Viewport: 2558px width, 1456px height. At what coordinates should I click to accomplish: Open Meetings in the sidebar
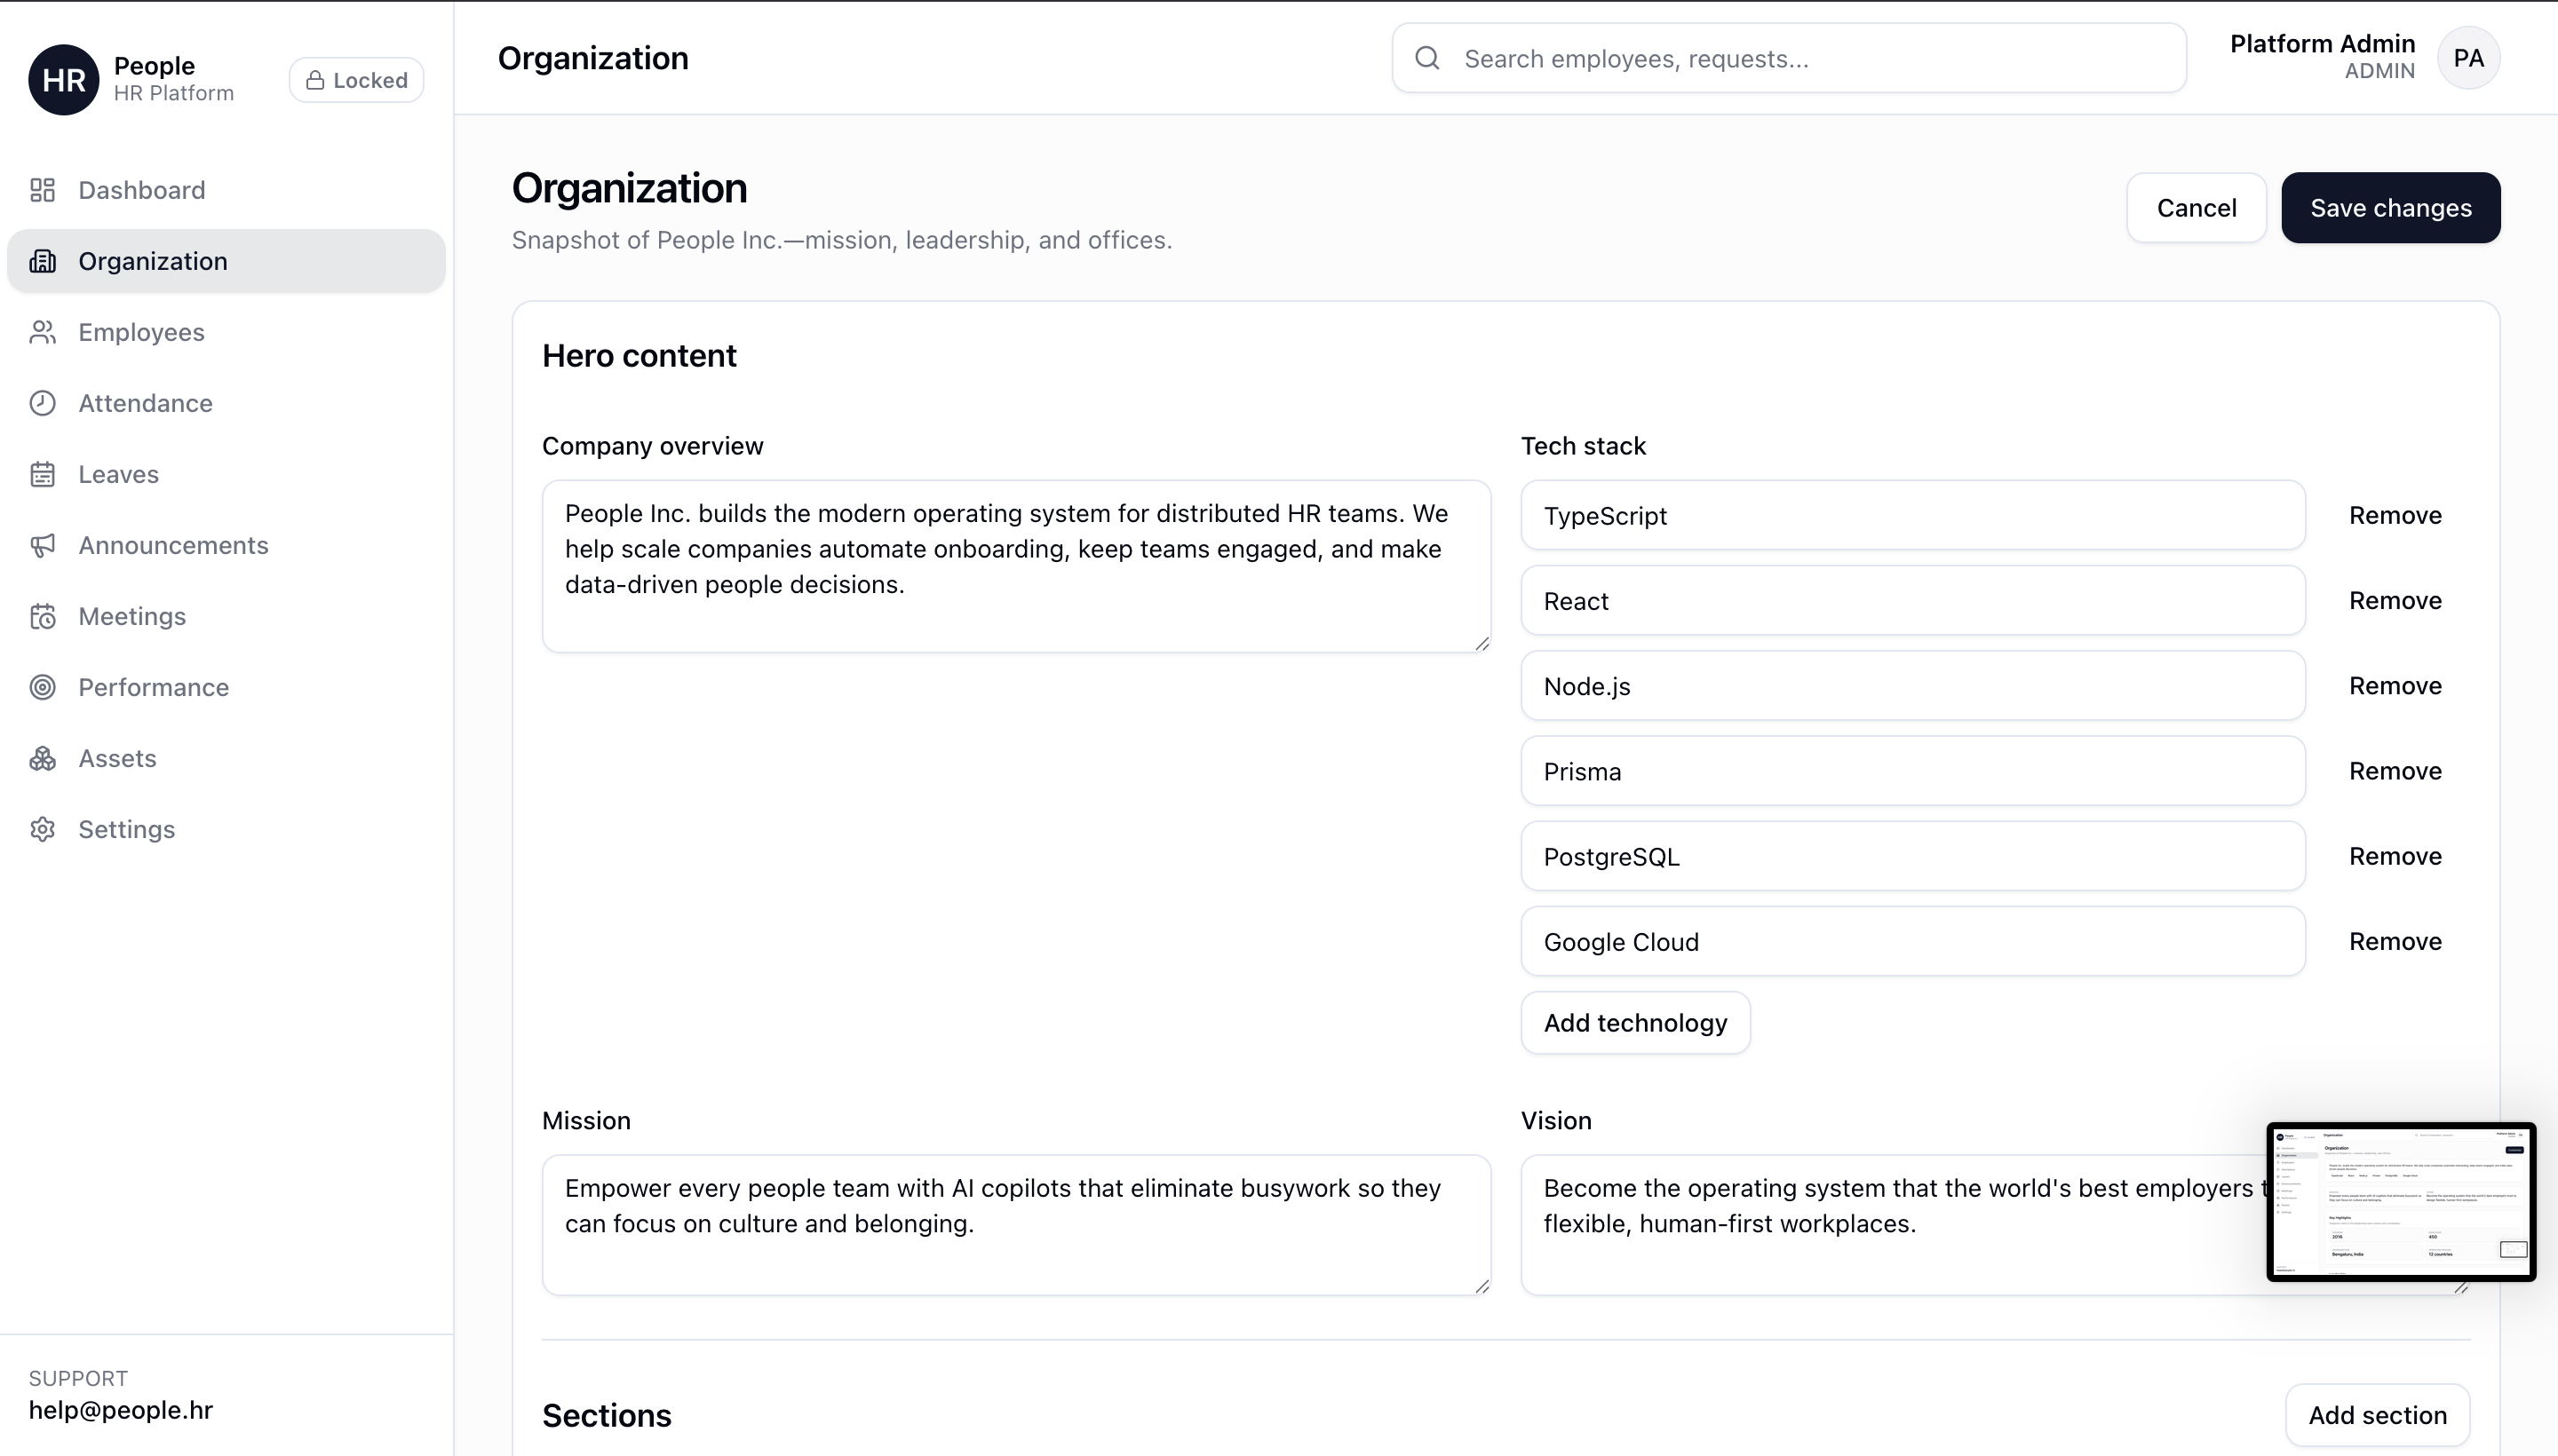132,616
